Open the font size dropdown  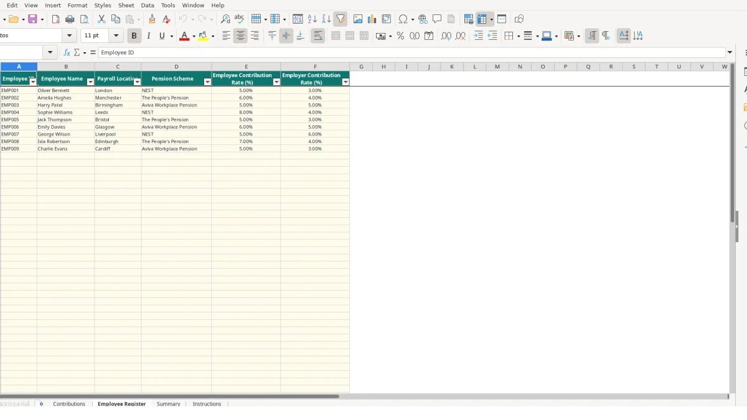116,36
